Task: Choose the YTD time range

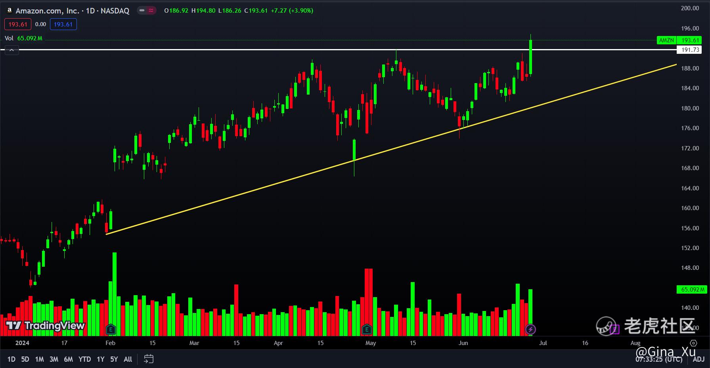Action: click(84, 359)
